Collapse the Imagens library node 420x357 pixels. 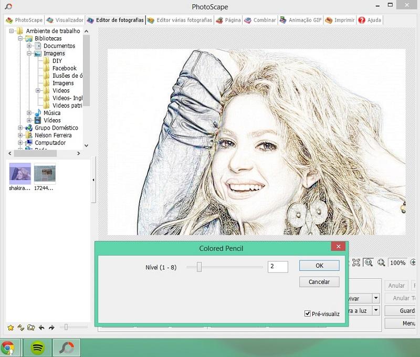(30, 54)
